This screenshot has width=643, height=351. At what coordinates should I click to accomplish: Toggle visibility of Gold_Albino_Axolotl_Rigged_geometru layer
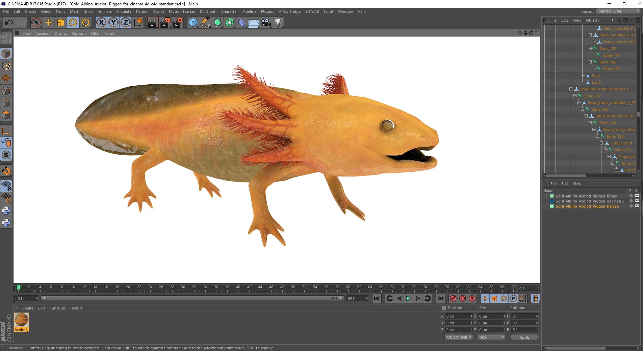coord(637,201)
